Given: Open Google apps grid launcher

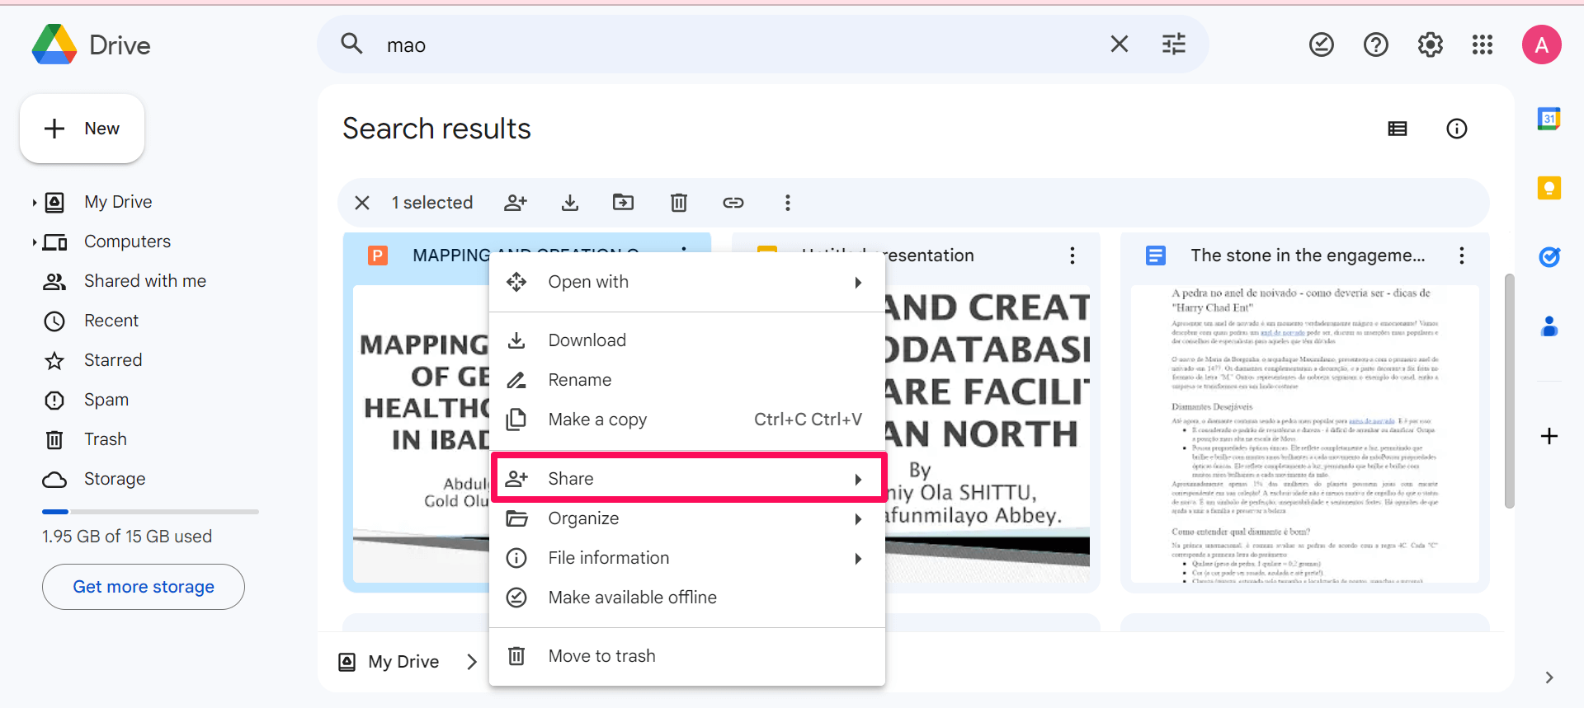Looking at the screenshot, I should tap(1483, 45).
